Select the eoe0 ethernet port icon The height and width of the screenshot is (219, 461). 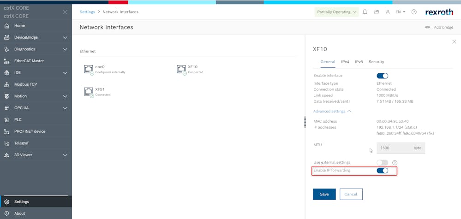[89, 69]
